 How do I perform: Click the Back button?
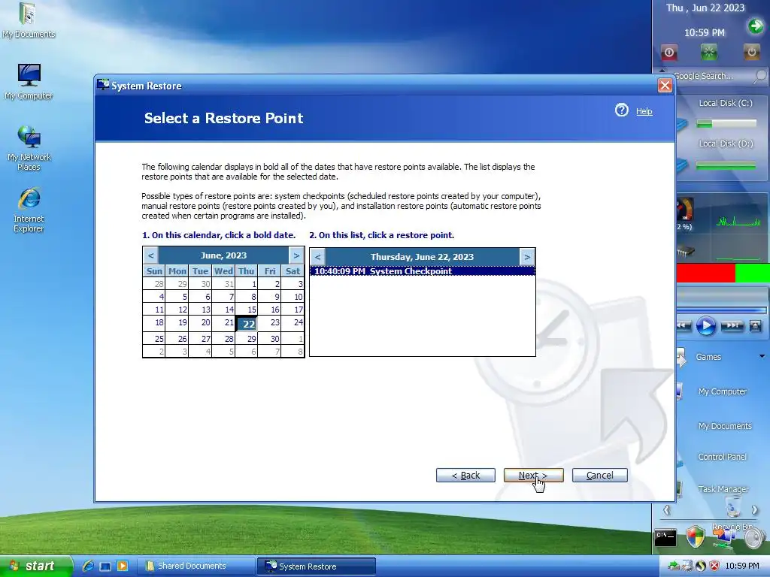click(465, 475)
